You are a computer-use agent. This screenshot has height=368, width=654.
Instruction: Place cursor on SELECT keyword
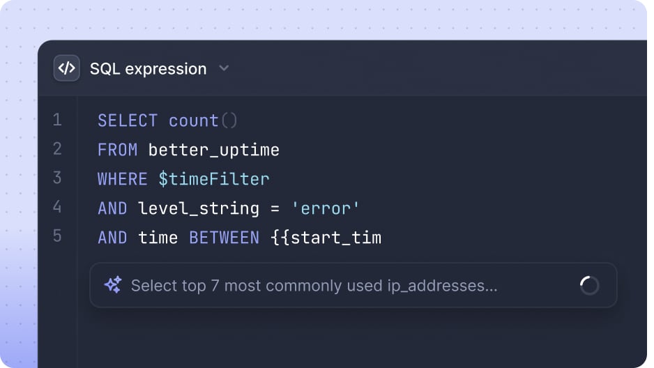[128, 121]
